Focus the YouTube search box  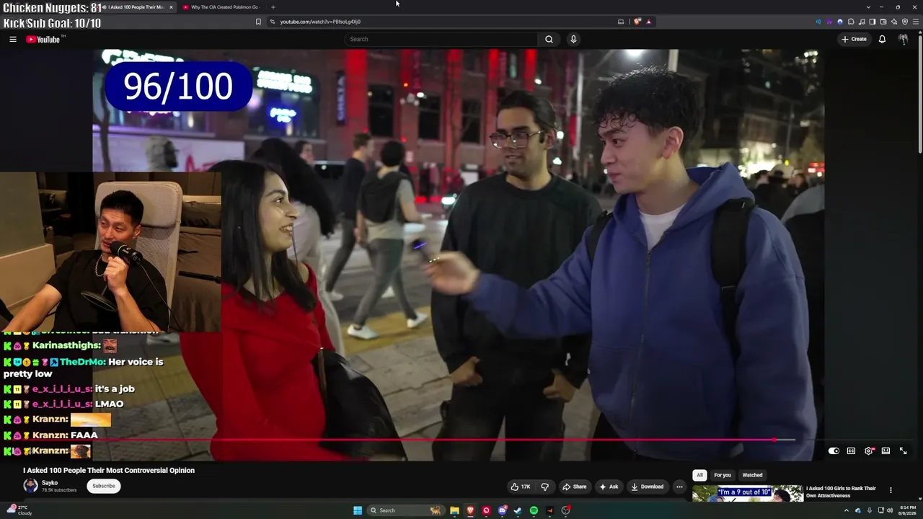tap(441, 39)
